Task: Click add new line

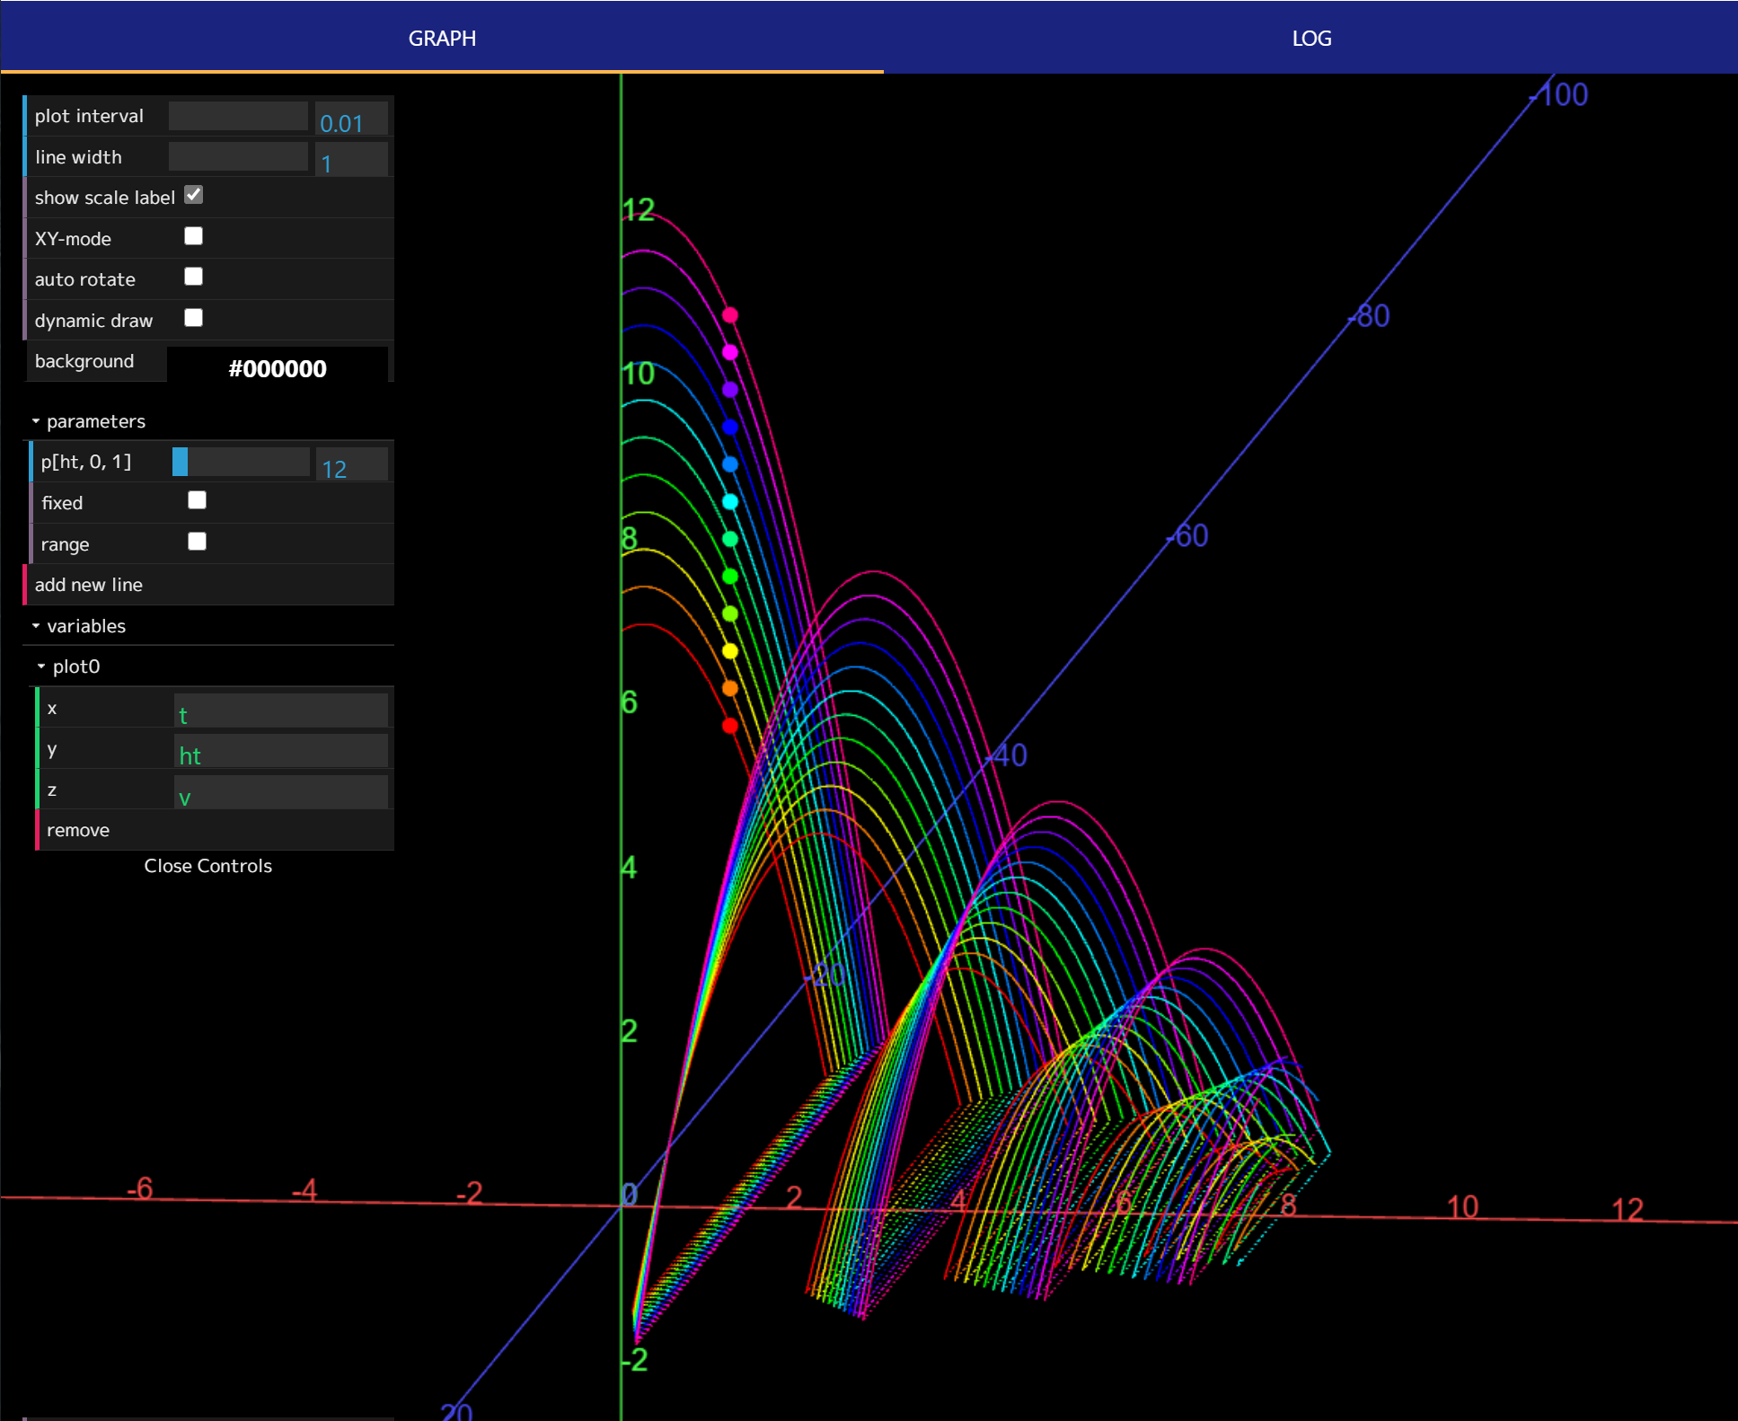Action: [x=89, y=585]
